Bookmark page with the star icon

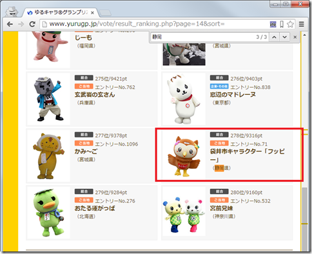coord(290,24)
